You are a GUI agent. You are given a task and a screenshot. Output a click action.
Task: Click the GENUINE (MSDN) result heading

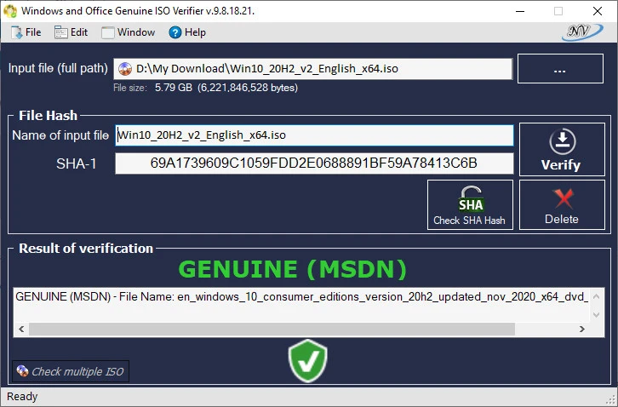click(293, 269)
